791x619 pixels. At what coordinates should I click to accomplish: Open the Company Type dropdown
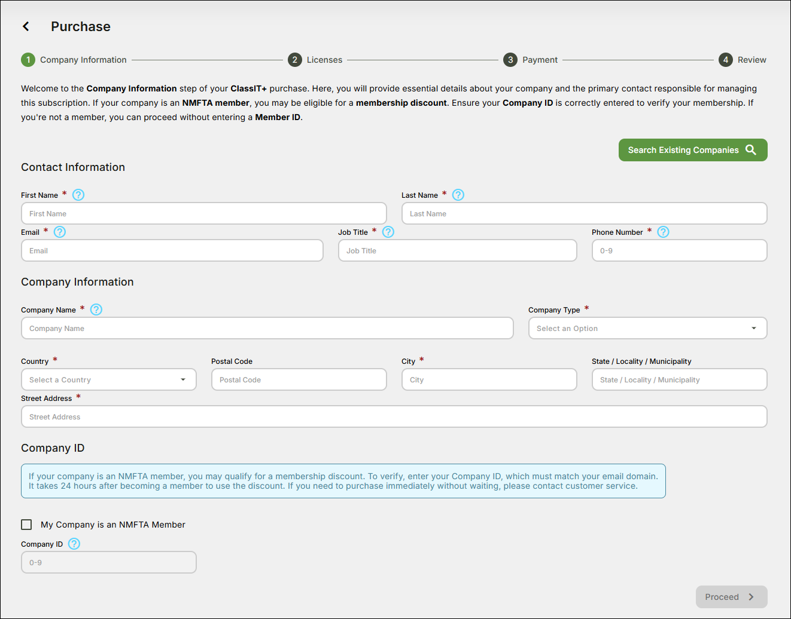click(647, 328)
